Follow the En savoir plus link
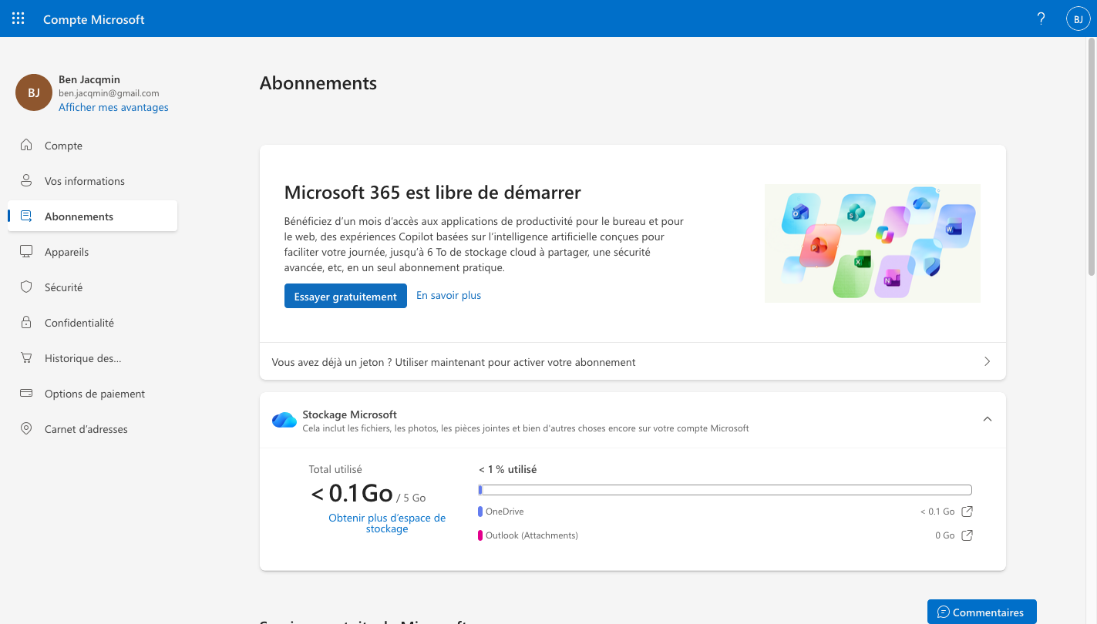1097x624 pixels. tap(449, 295)
